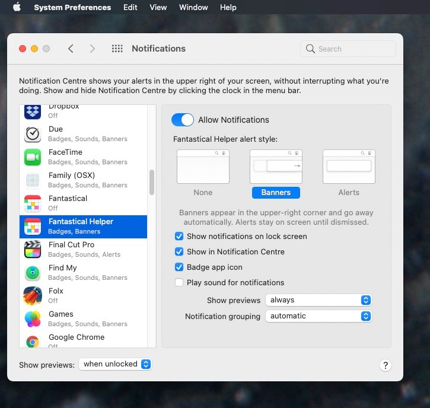430x408 pixels.
Task: Select Family (OSX) in the list
Action: [x=84, y=180]
